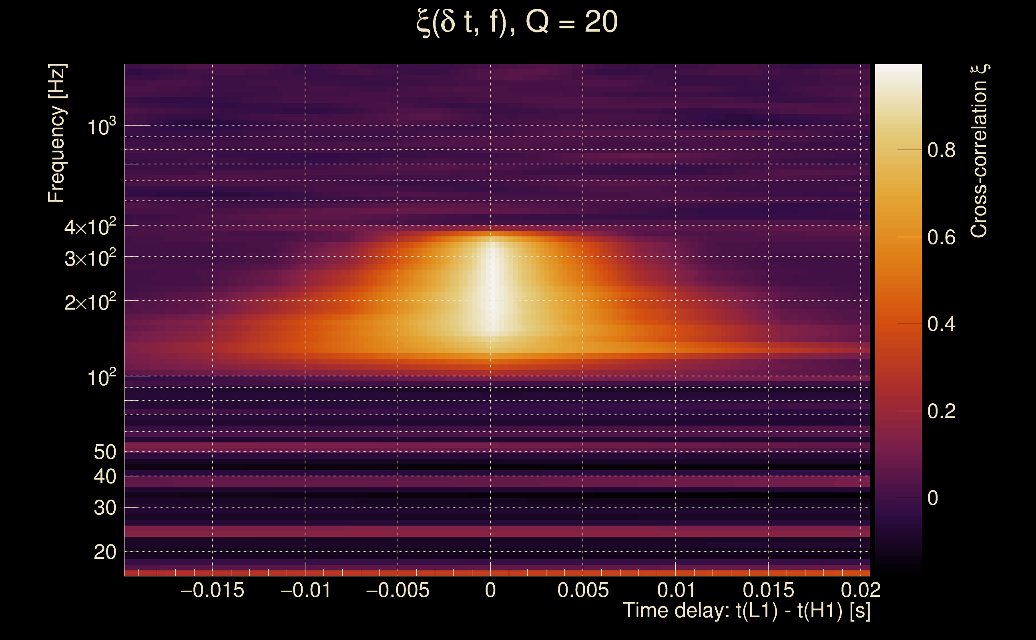Viewport: 1036px width, 640px height.
Task: Click the 0 value on the colorbar
Action: pyautogui.click(x=933, y=498)
